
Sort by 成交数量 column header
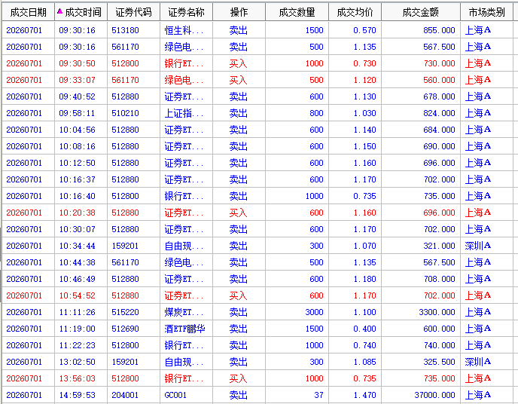tap(297, 12)
